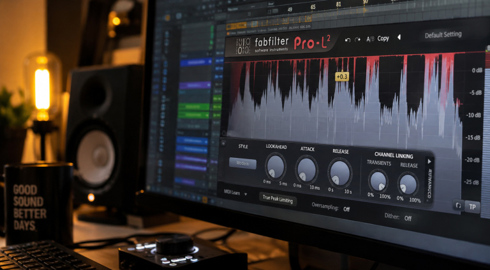Click Copy to duplicate the A/B state

(x=383, y=38)
